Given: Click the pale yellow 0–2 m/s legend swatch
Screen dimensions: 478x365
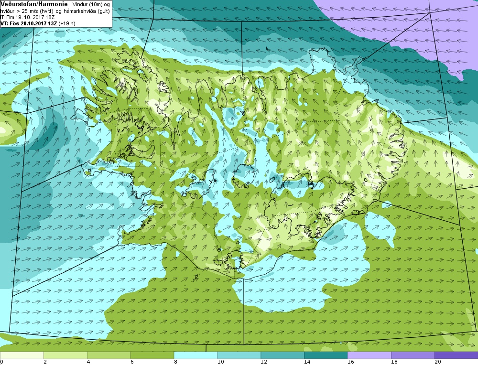Looking at the screenshot, I should click(x=22, y=355).
